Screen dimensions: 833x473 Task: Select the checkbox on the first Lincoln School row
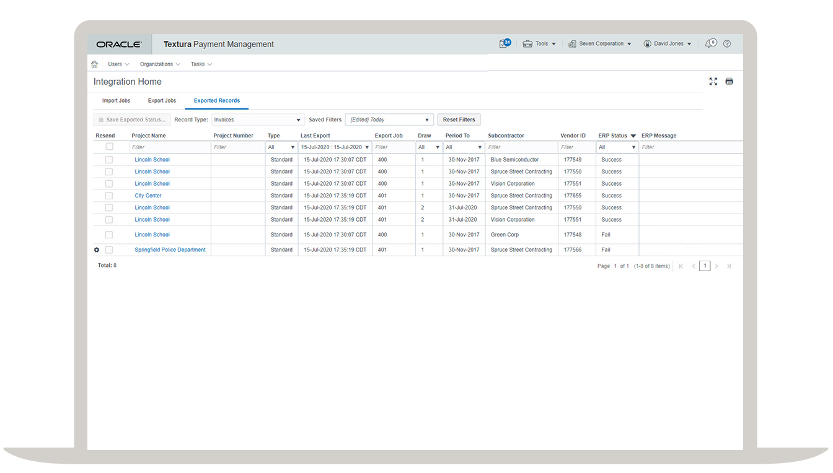pos(109,159)
